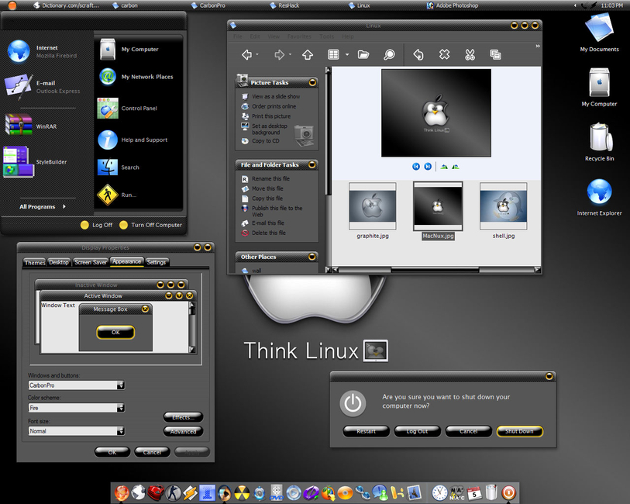Viewport: 630px width, 504px height.
Task: Open Views dropdown arrow in toolbar
Action: click(x=347, y=54)
